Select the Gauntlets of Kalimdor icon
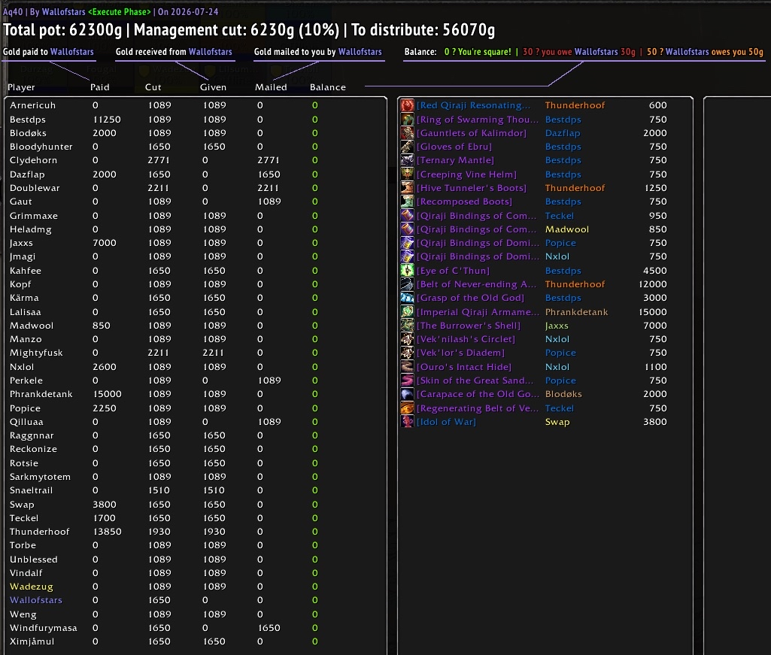The height and width of the screenshot is (655, 771). (407, 133)
